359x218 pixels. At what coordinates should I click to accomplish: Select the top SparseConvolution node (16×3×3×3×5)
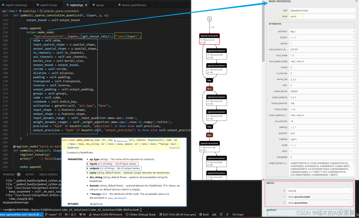(209, 39)
